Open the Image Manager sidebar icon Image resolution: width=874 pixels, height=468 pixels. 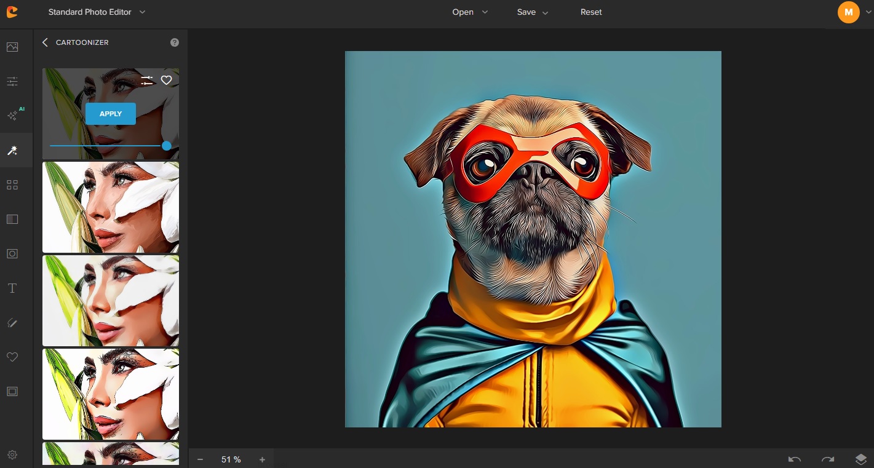[x=12, y=47]
